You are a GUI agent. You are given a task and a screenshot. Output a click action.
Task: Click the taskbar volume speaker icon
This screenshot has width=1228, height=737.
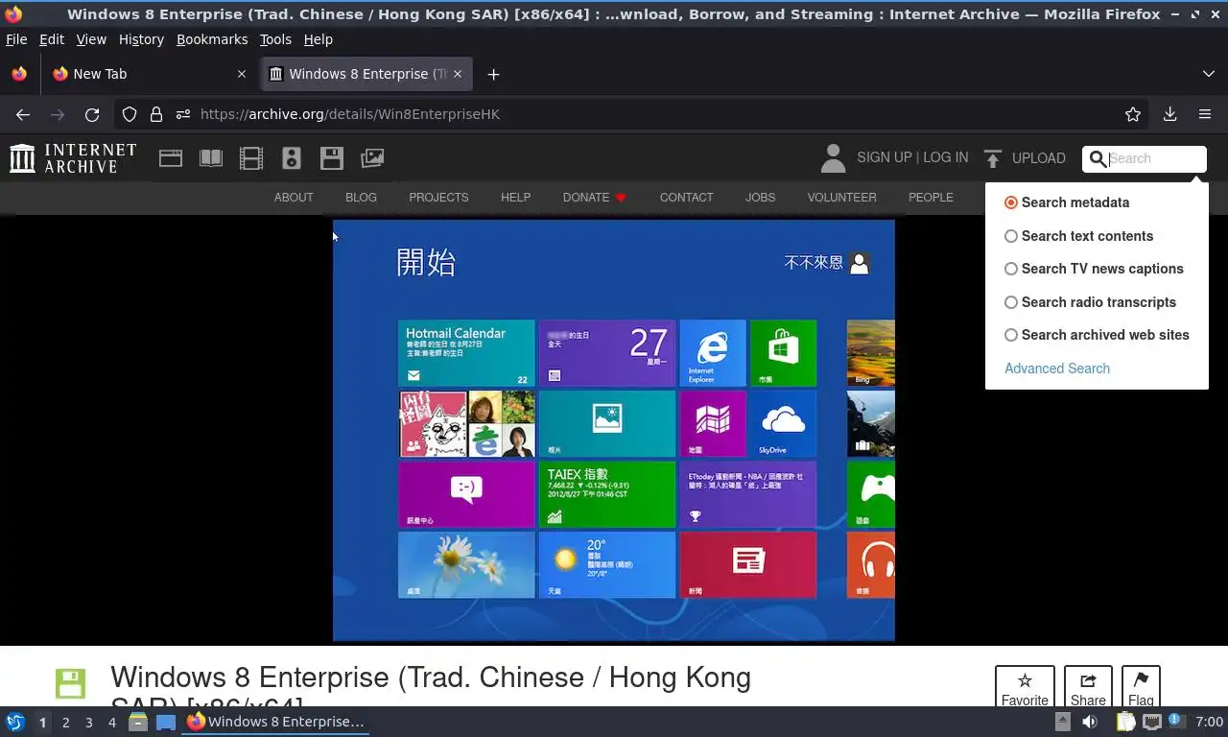[1090, 722]
